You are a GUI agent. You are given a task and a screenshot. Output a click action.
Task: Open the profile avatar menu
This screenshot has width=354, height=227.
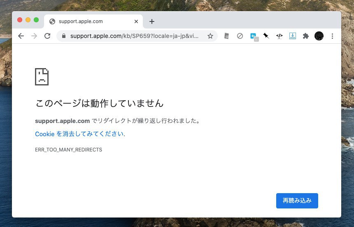coord(319,36)
